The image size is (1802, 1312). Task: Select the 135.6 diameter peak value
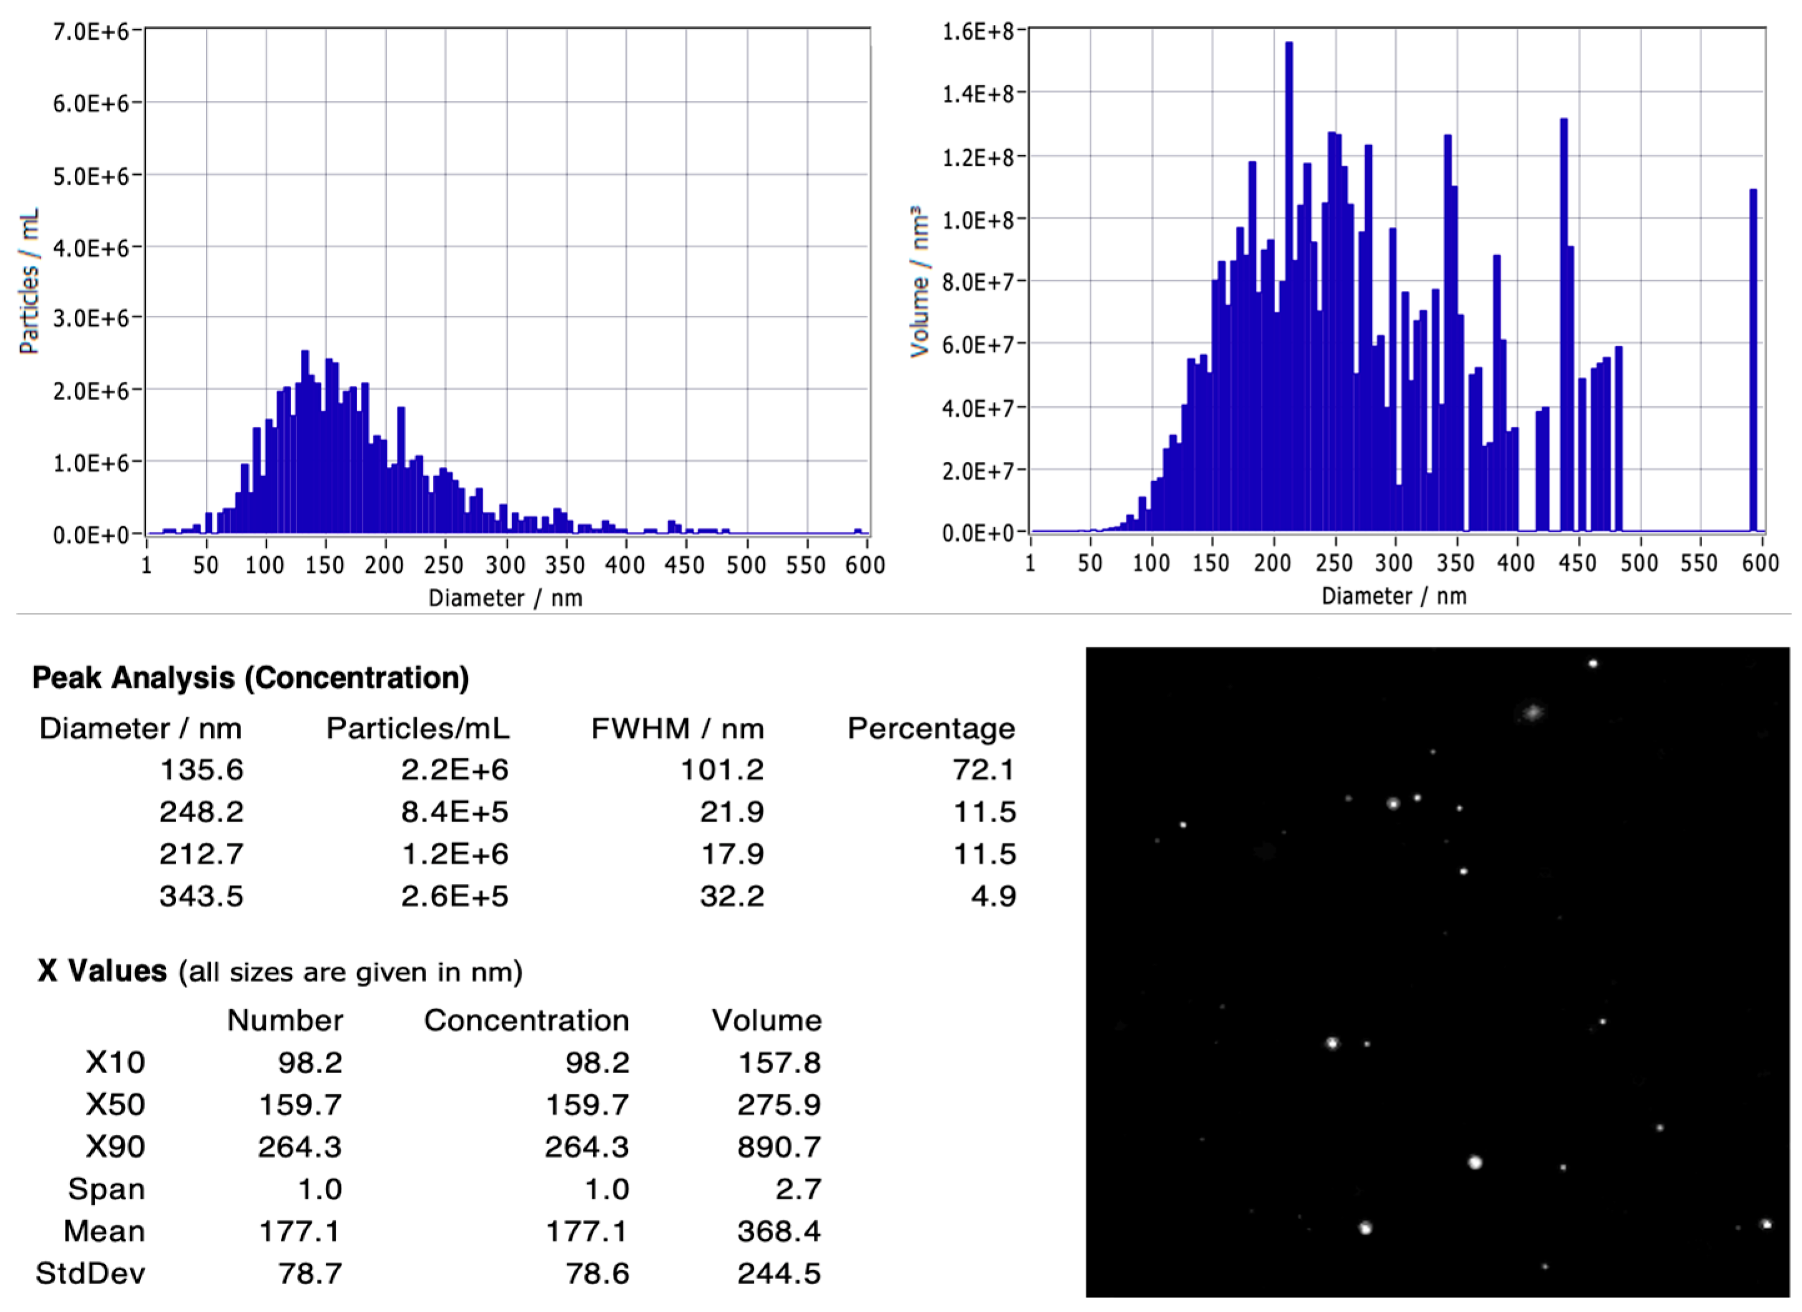point(201,769)
